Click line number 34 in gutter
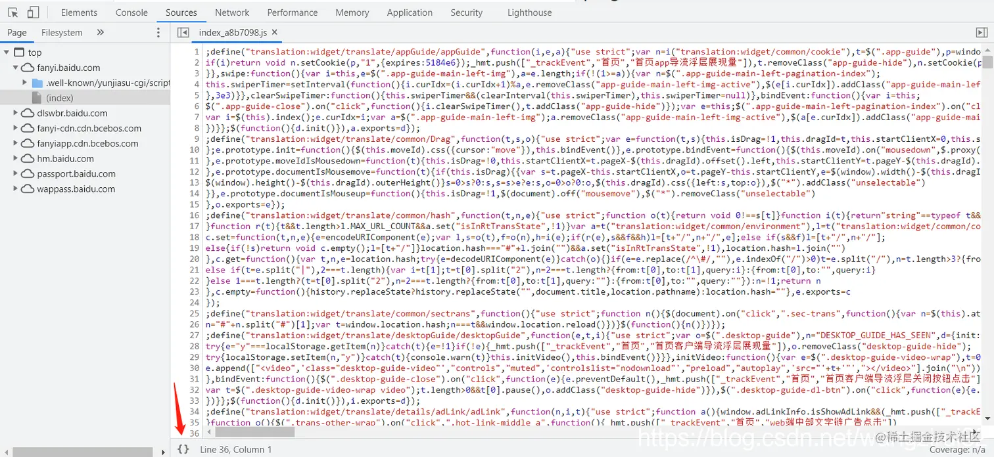Image resolution: width=994 pixels, height=457 pixels. (x=193, y=412)
